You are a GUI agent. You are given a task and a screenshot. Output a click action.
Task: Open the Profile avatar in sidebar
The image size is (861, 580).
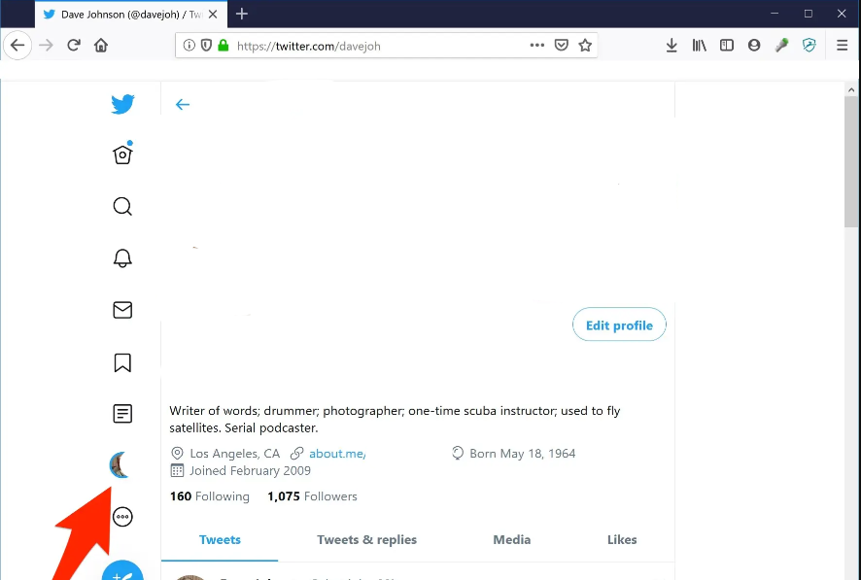(x=120, y=465)
